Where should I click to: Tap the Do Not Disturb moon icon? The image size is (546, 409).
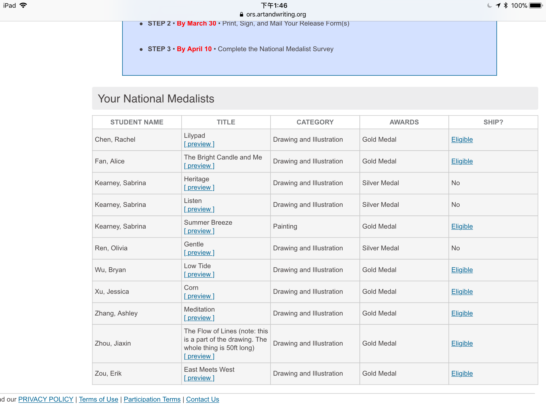[x=489, y=5]
